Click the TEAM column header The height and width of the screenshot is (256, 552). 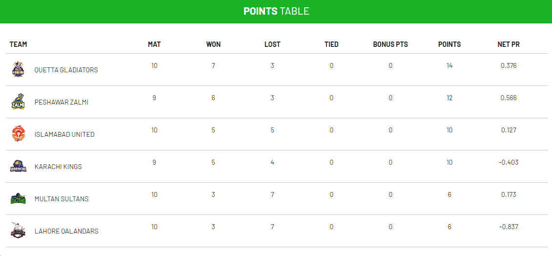[19, 44]
